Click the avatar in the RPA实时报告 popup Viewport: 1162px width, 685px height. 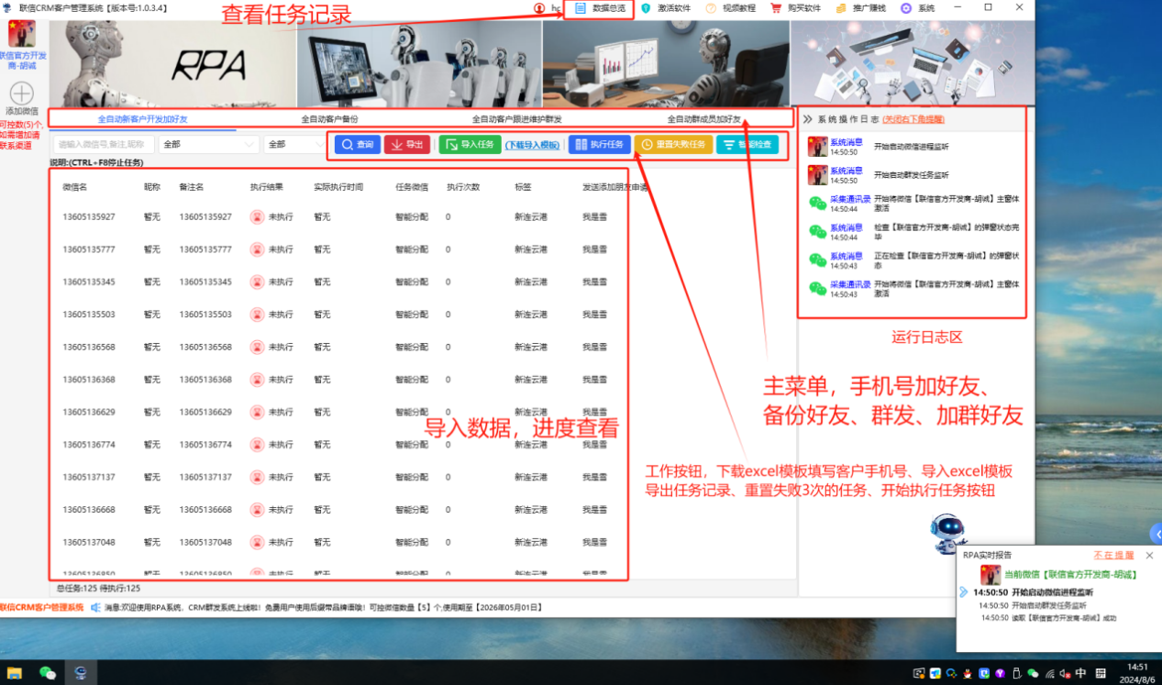(990, 575)
